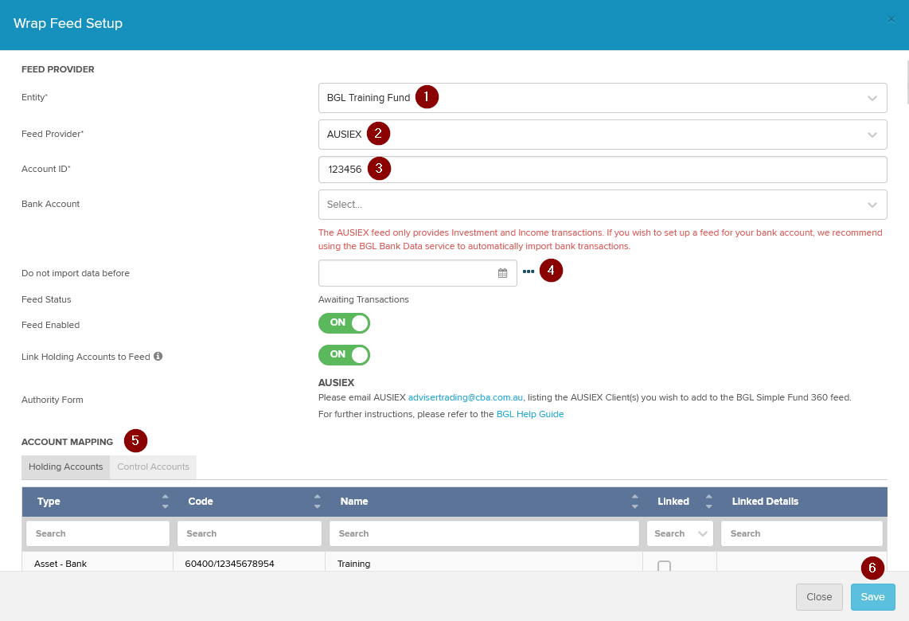
Task: Turn off the Feed Enabled switch
Action: (x=344, y=323)
